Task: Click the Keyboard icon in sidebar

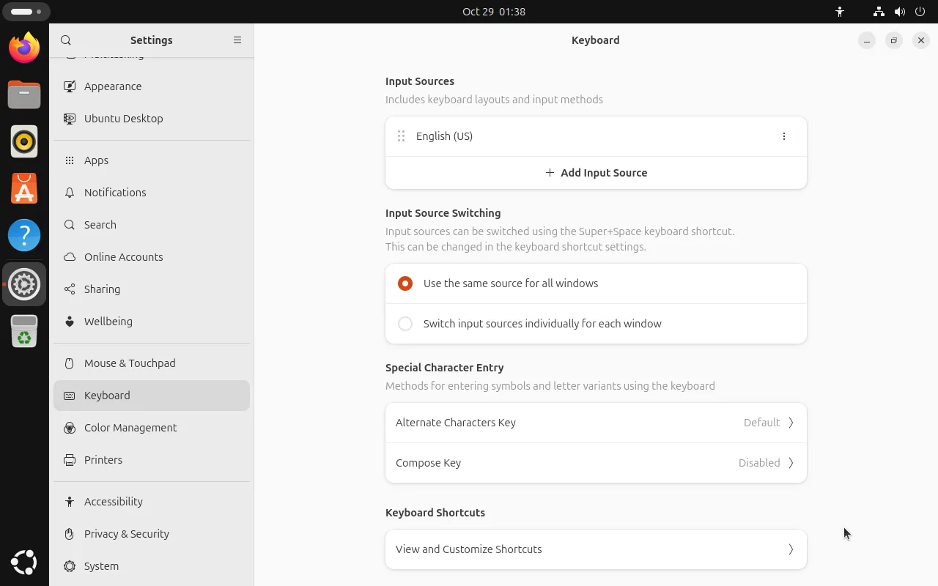Action: pos(70,396)
